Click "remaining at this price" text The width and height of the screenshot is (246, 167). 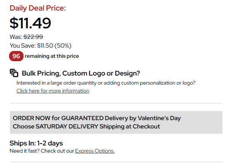point(52,56)
